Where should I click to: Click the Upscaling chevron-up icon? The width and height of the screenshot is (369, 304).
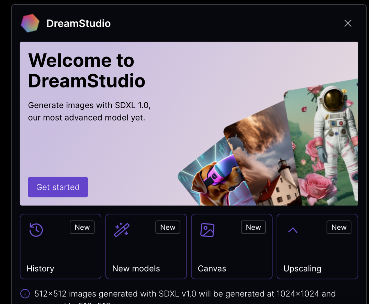point(293,230)
